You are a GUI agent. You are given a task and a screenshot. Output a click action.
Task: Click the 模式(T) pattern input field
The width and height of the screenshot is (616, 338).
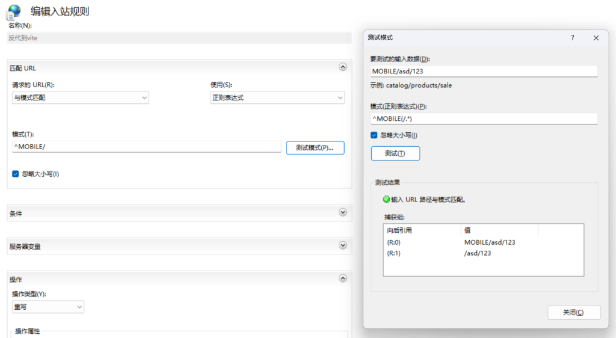pyautogui.click(x=146, y=147)
